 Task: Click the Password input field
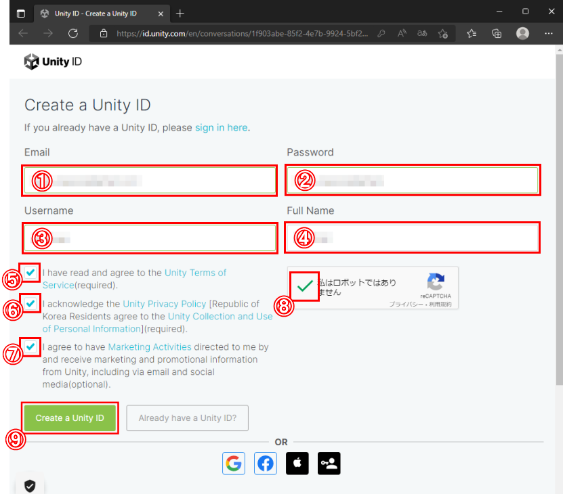[413, 181]
